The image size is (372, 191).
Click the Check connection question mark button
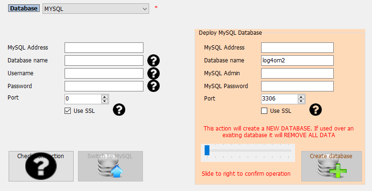41,166
